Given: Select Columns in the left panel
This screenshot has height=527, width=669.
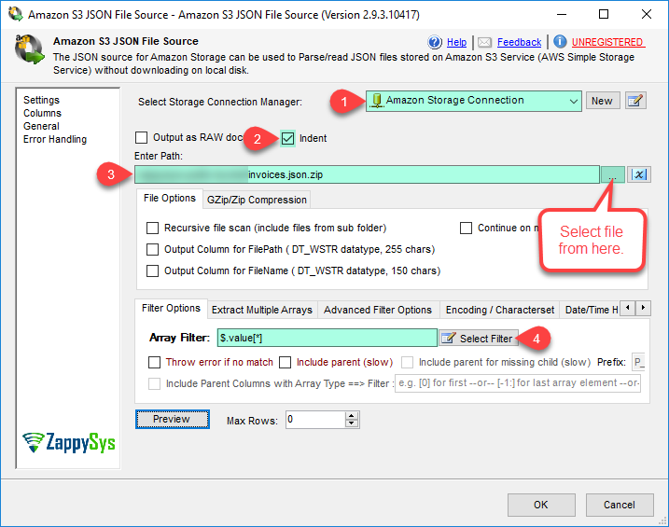Looking at the screenshot, I should click(42, 113).
